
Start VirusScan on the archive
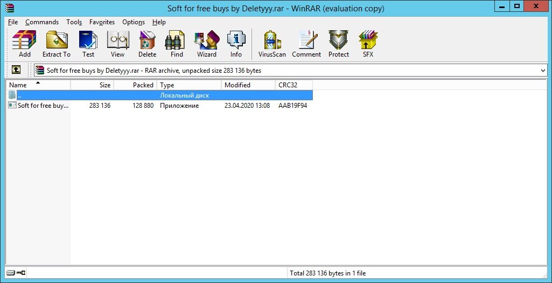[x=272, y=44]
